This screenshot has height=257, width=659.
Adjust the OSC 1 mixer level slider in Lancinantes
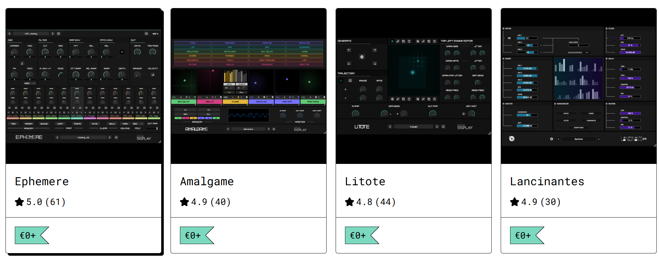coord(527,69)
